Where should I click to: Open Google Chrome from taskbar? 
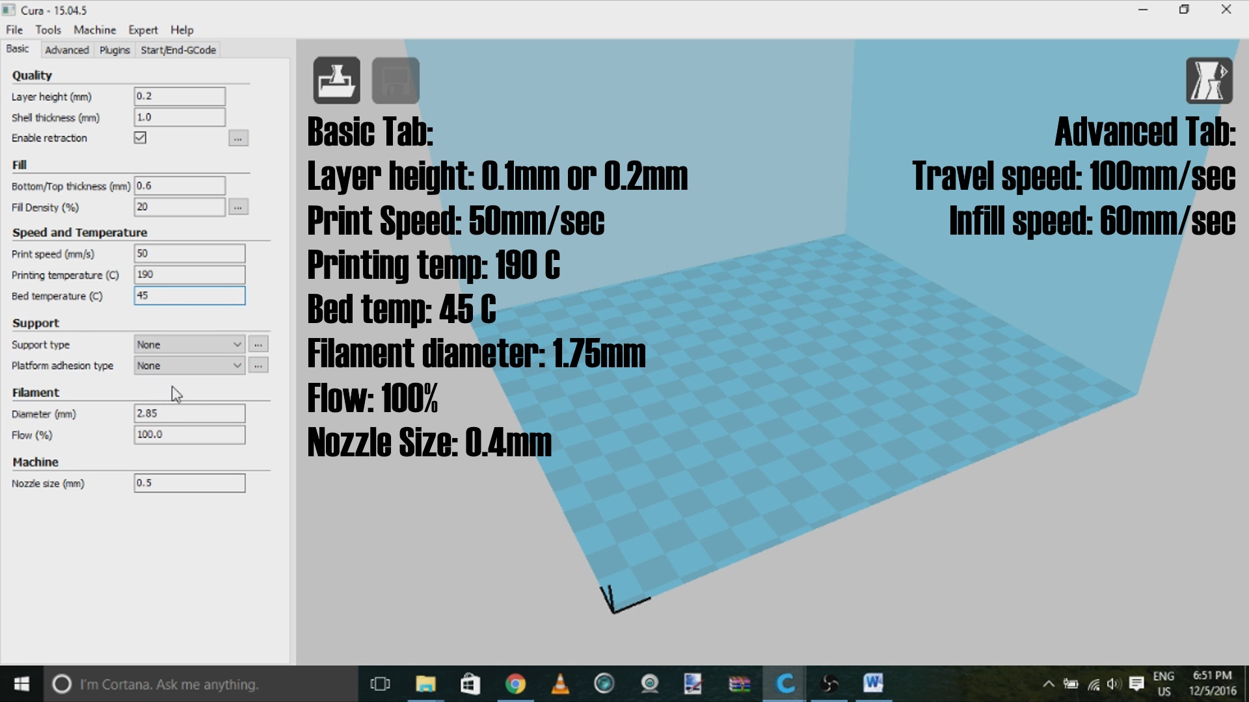(x=515, y=684)
